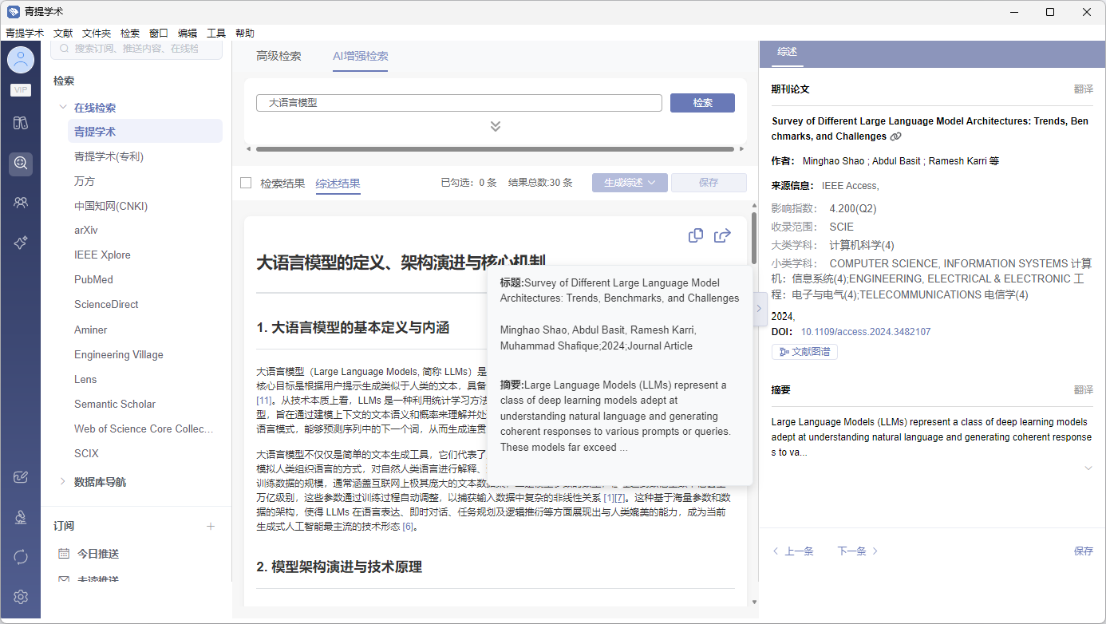Open the AI sparkle sidebar icon
The image size is (1106, 624).
tap(21, 243)
